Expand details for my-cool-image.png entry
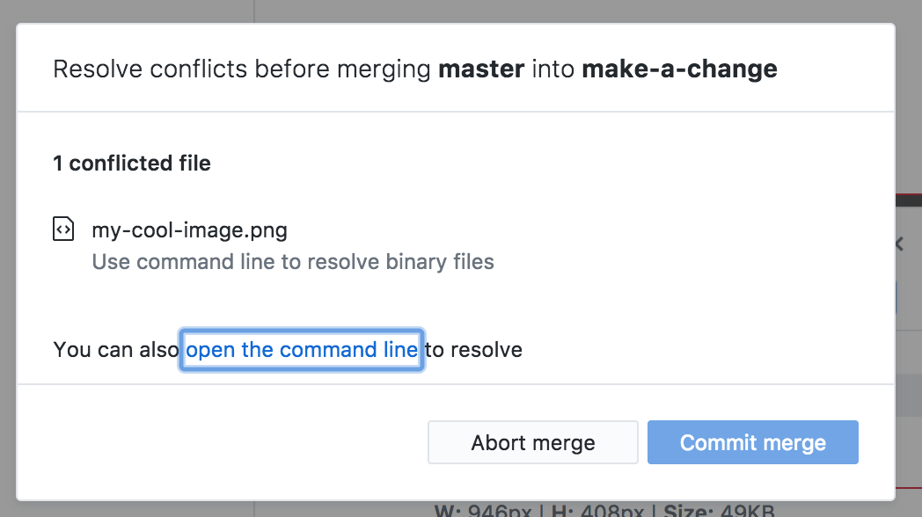 (x=189, y=229)
